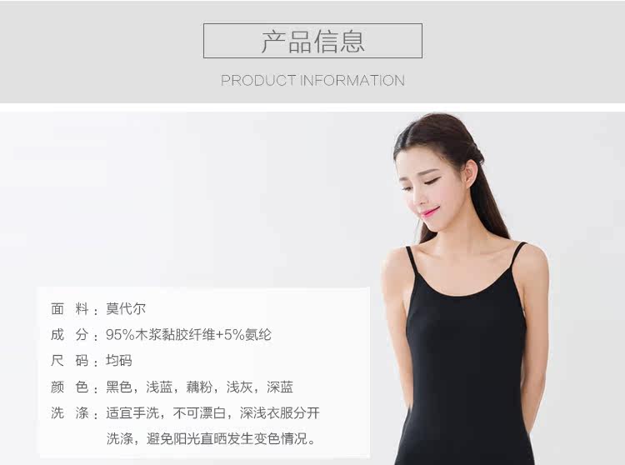Click the 浅蓝 color option text
The width and height of the screenshot is (625, 465).
159,387
